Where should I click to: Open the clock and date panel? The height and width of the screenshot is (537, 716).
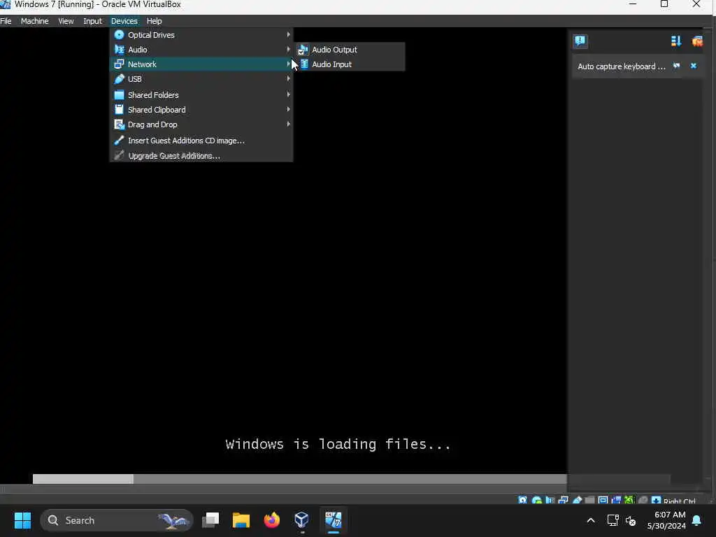pyautogui.click(x=666, y=520)
